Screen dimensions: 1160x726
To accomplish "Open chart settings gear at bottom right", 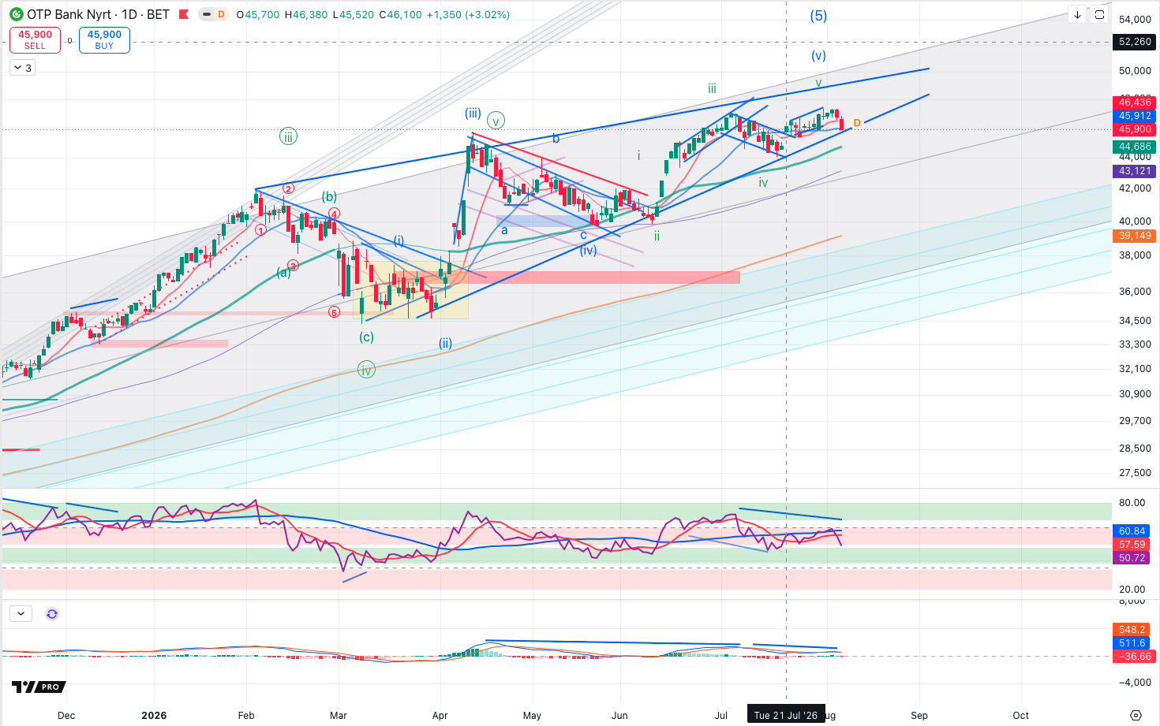I will (1136, 715).
